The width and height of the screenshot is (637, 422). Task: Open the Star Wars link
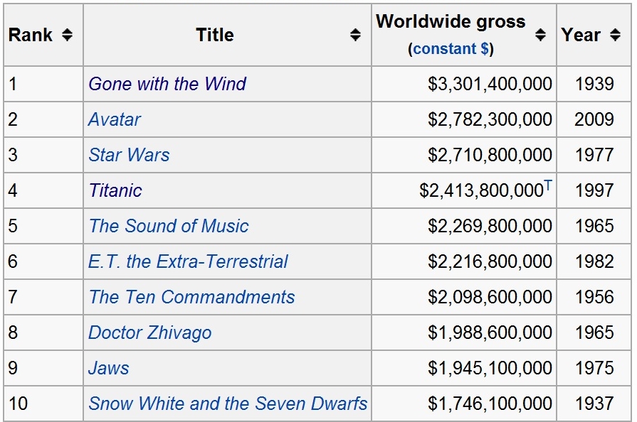point(129,155)
